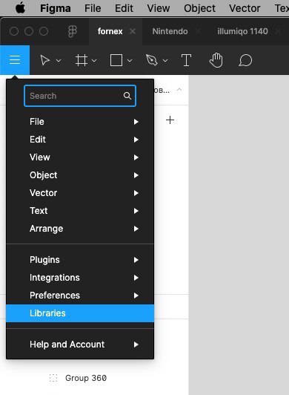
Task: Expand the Edit submenu in dropdown
Action: coord(80,140)
